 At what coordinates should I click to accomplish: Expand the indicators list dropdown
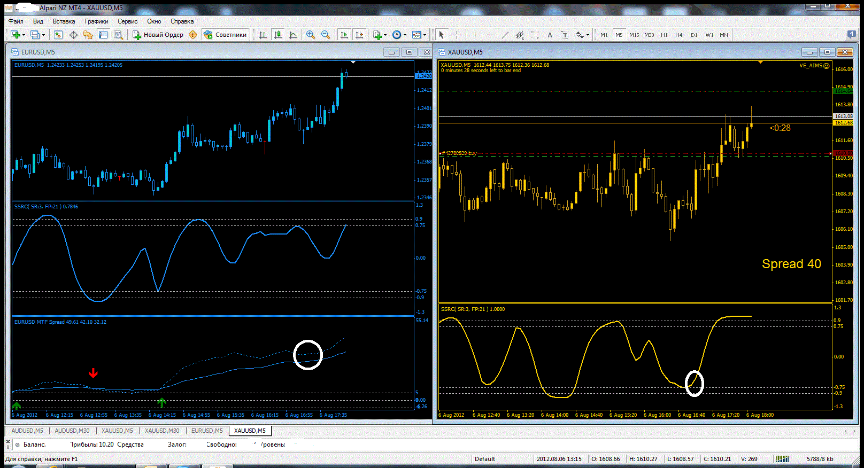coord(385,35)
